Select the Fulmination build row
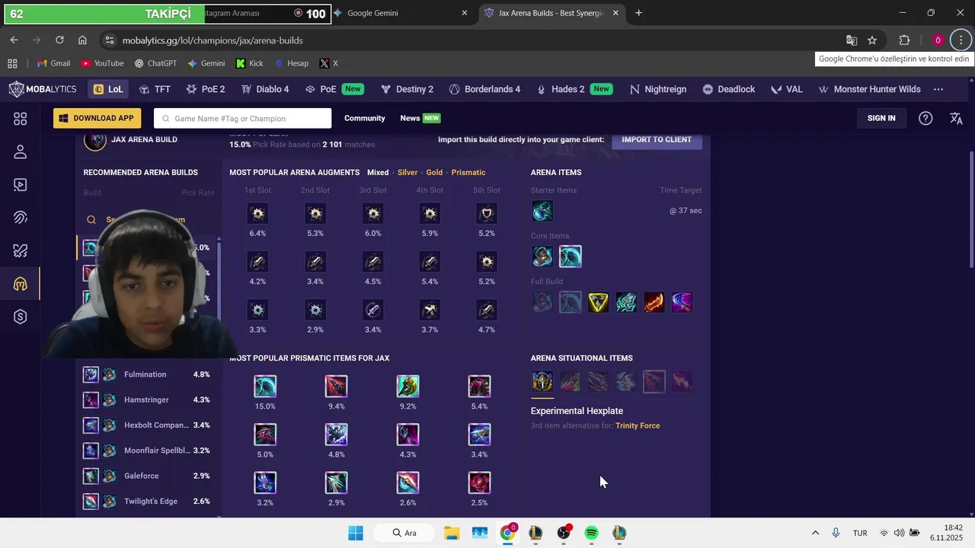 (146, 374)
